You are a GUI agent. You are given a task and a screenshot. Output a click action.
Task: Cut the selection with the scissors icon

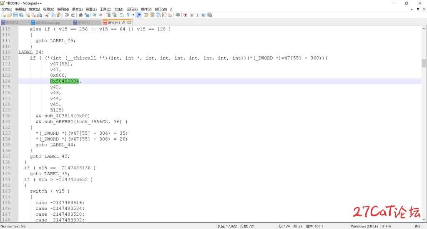[47, 15]
